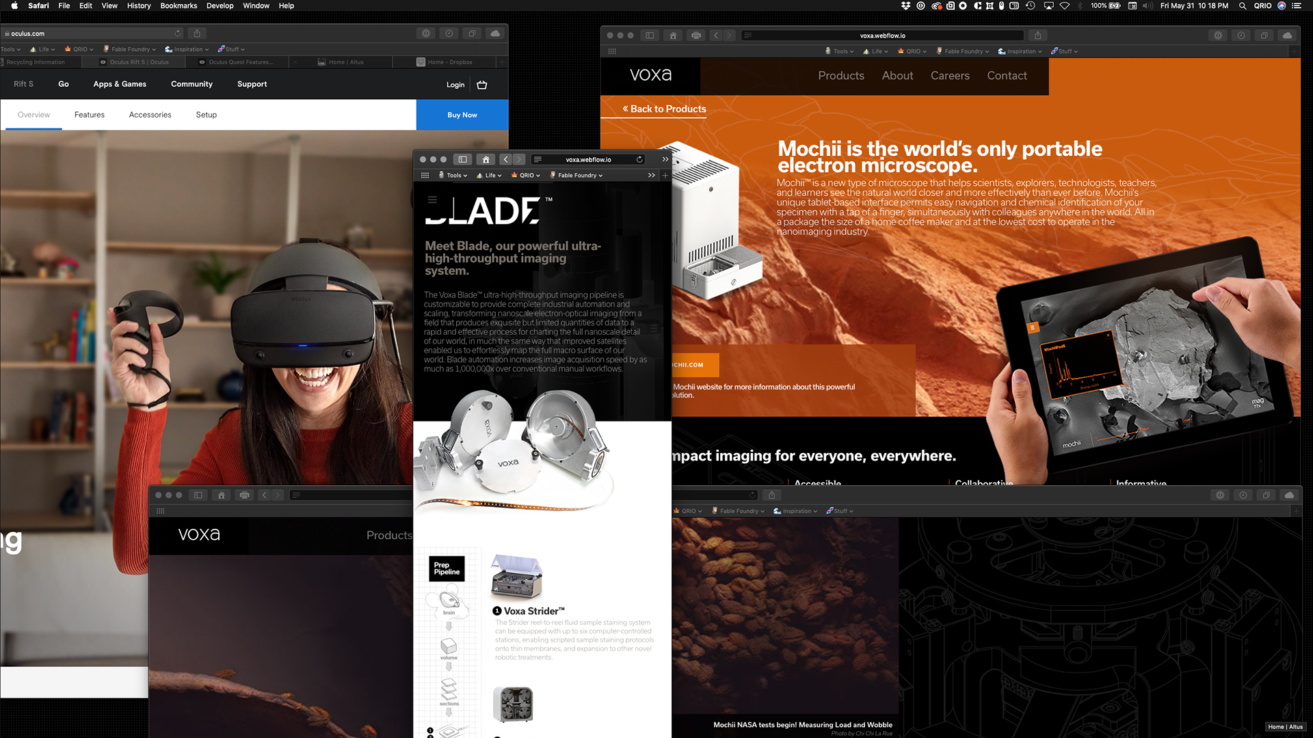Show Top Sites grid in Mochii window
The width and height of the screenshot is (1313, 738).
click(612, 51)
